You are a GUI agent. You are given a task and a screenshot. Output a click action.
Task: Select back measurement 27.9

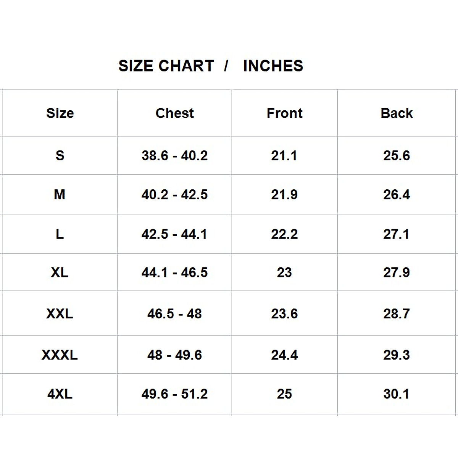(x=397, y=273)
